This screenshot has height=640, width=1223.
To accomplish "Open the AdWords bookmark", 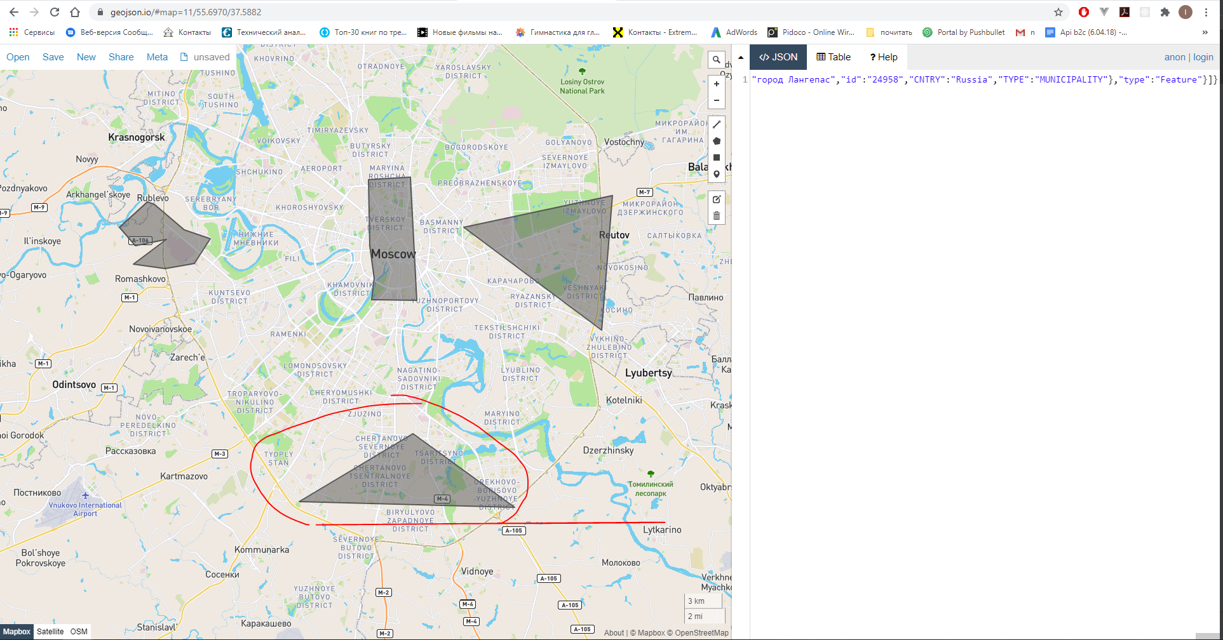I will tap(734, 32).
